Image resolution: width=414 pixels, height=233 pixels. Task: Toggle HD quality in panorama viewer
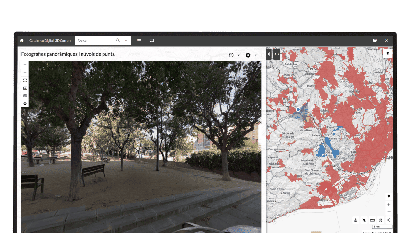[x=25, y=88]
